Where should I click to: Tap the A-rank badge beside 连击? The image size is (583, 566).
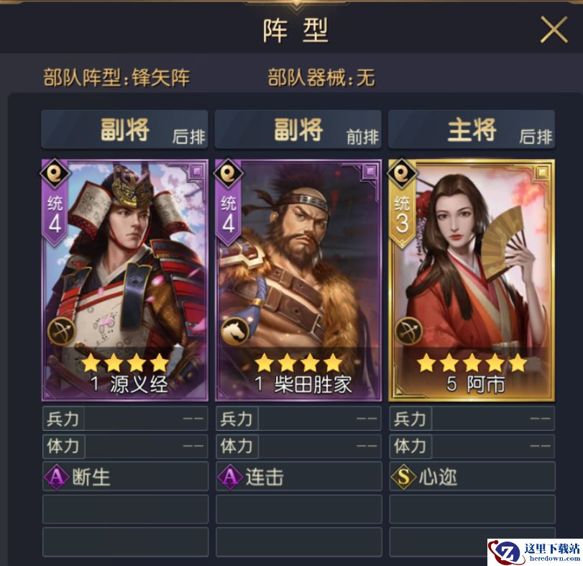pos(230,476)
